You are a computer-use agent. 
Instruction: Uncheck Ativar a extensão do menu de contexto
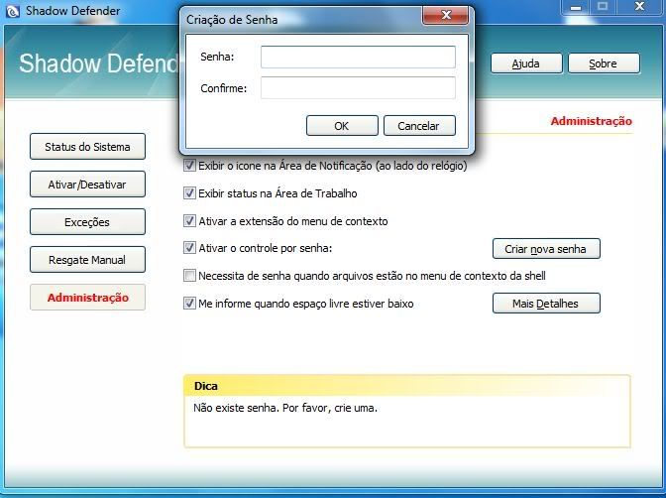(x=189, y=220)
